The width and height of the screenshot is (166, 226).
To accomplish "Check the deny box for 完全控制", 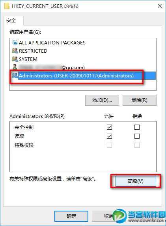I will (x=137, y=127).
